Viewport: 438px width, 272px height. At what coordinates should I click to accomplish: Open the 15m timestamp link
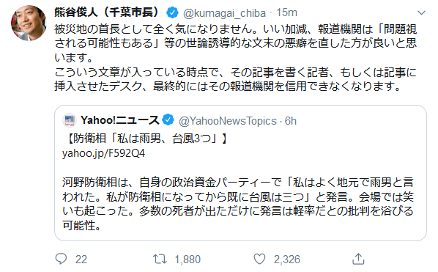pos(286,12)
